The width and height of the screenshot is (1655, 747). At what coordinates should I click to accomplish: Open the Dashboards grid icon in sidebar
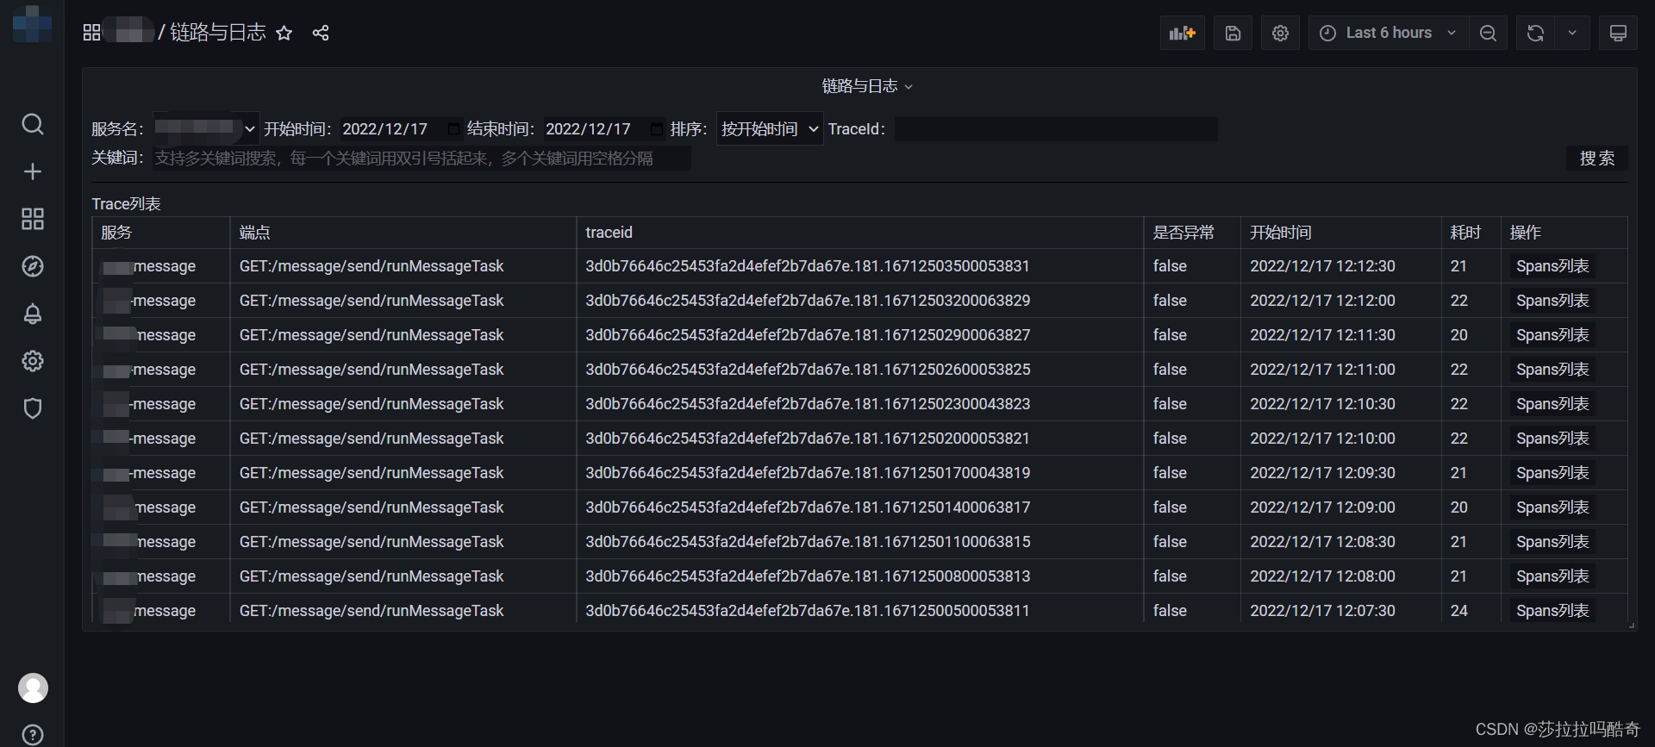33,219
